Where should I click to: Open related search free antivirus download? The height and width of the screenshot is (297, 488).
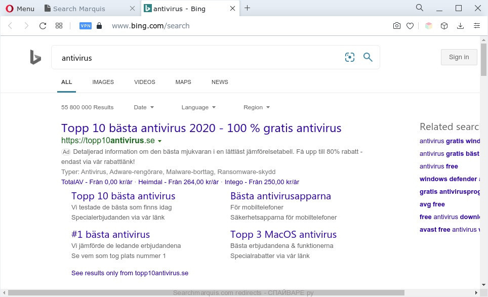tap(450, 217)
